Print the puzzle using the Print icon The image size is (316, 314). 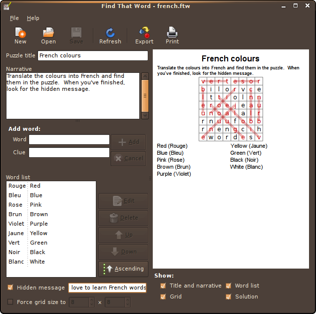[172, 32]
